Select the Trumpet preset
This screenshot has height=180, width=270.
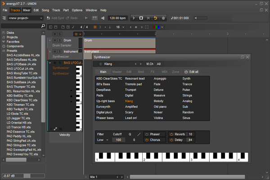[x=130, y=90]
